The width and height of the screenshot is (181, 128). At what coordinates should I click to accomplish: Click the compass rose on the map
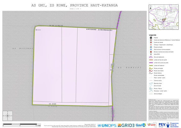[8, 116]
